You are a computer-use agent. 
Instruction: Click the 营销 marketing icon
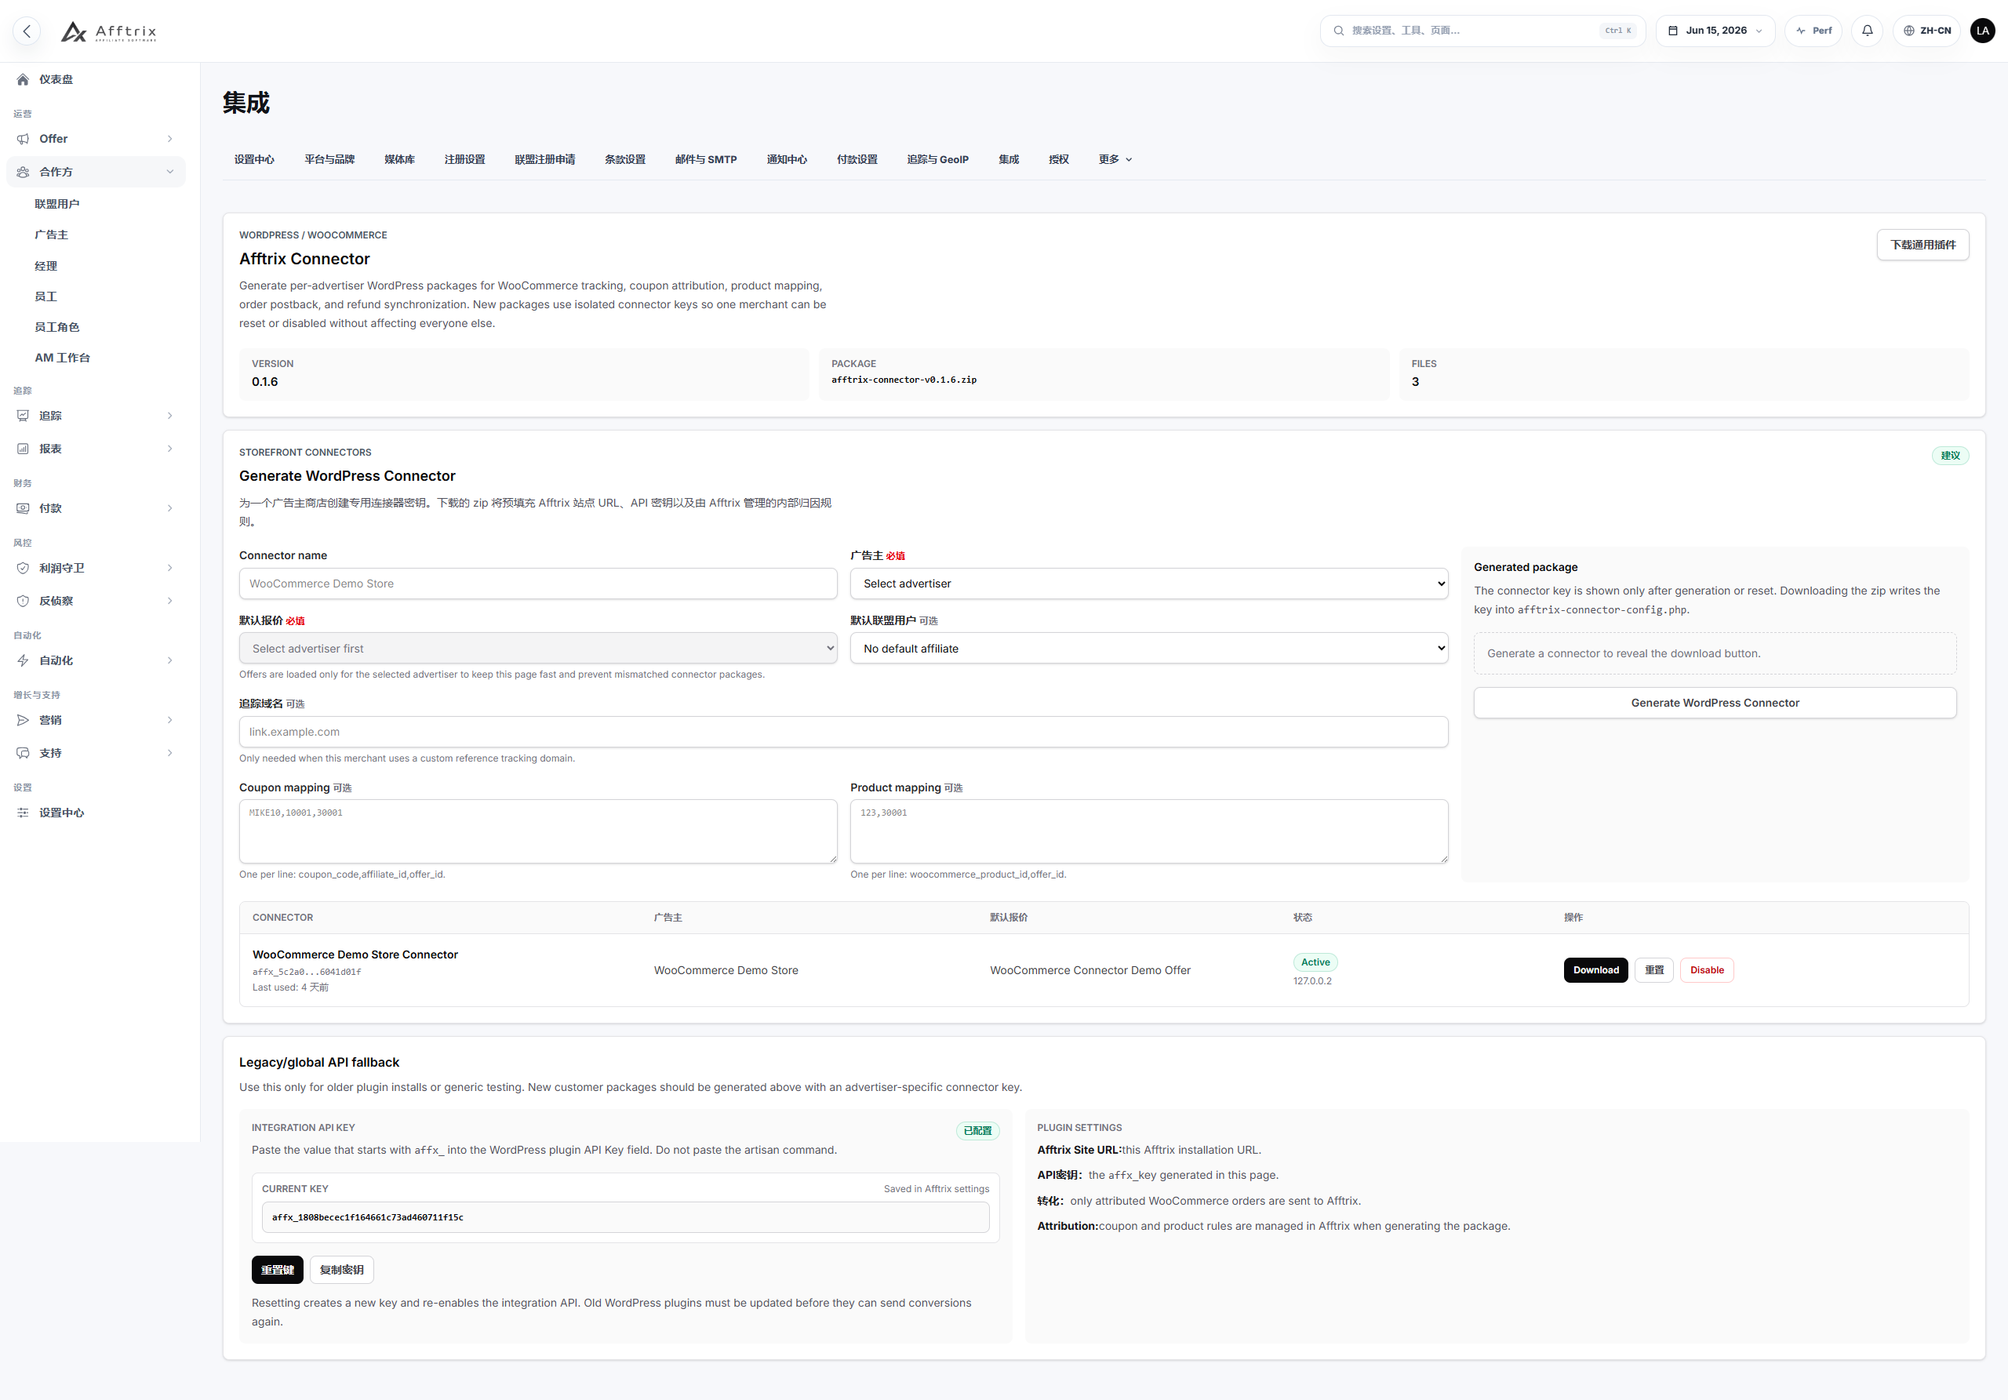pos(23,721)
